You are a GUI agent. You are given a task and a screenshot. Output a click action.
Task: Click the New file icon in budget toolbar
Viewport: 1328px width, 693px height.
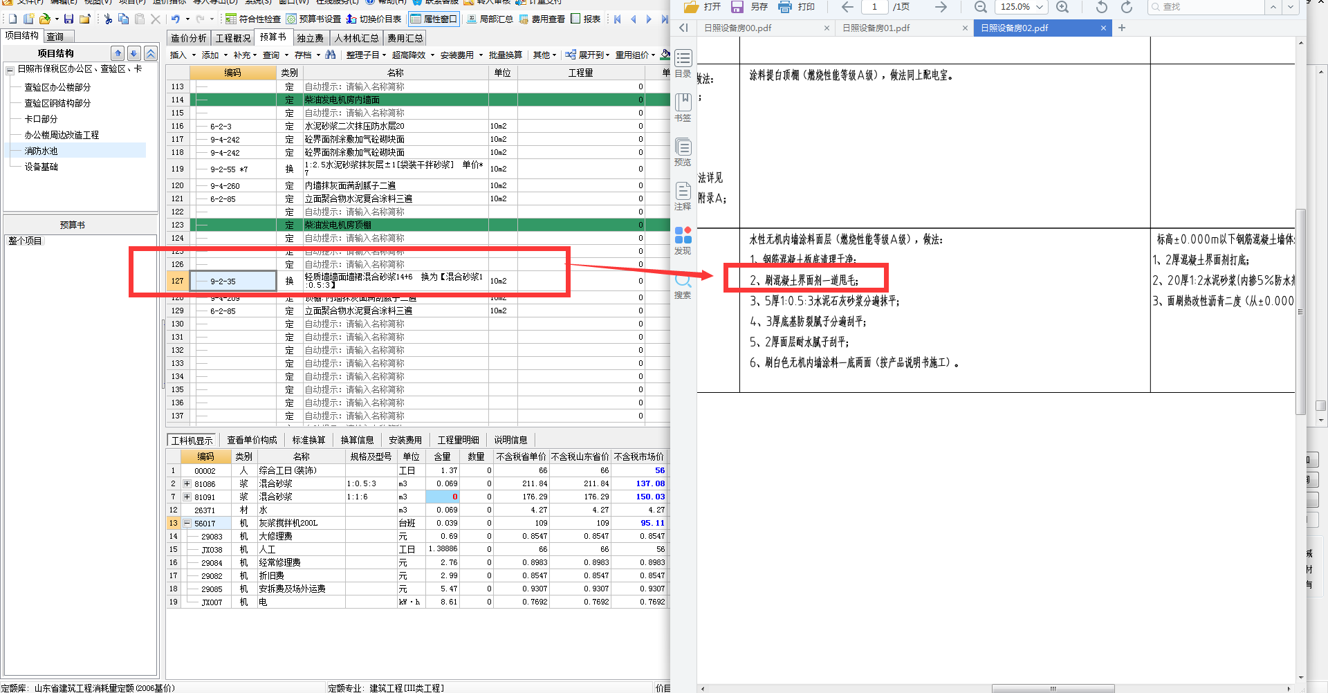[x=12, y=19]
